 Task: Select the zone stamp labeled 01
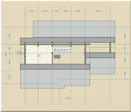(39, 56)
